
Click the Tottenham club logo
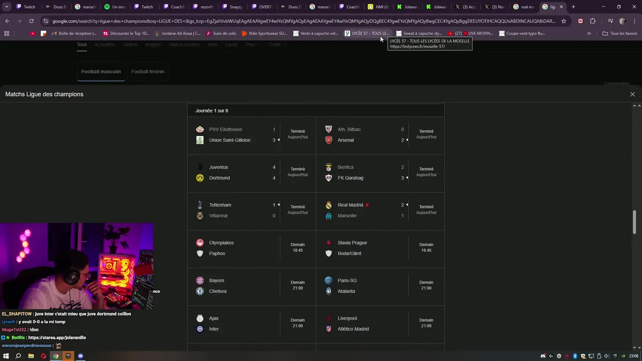(200, 205)
